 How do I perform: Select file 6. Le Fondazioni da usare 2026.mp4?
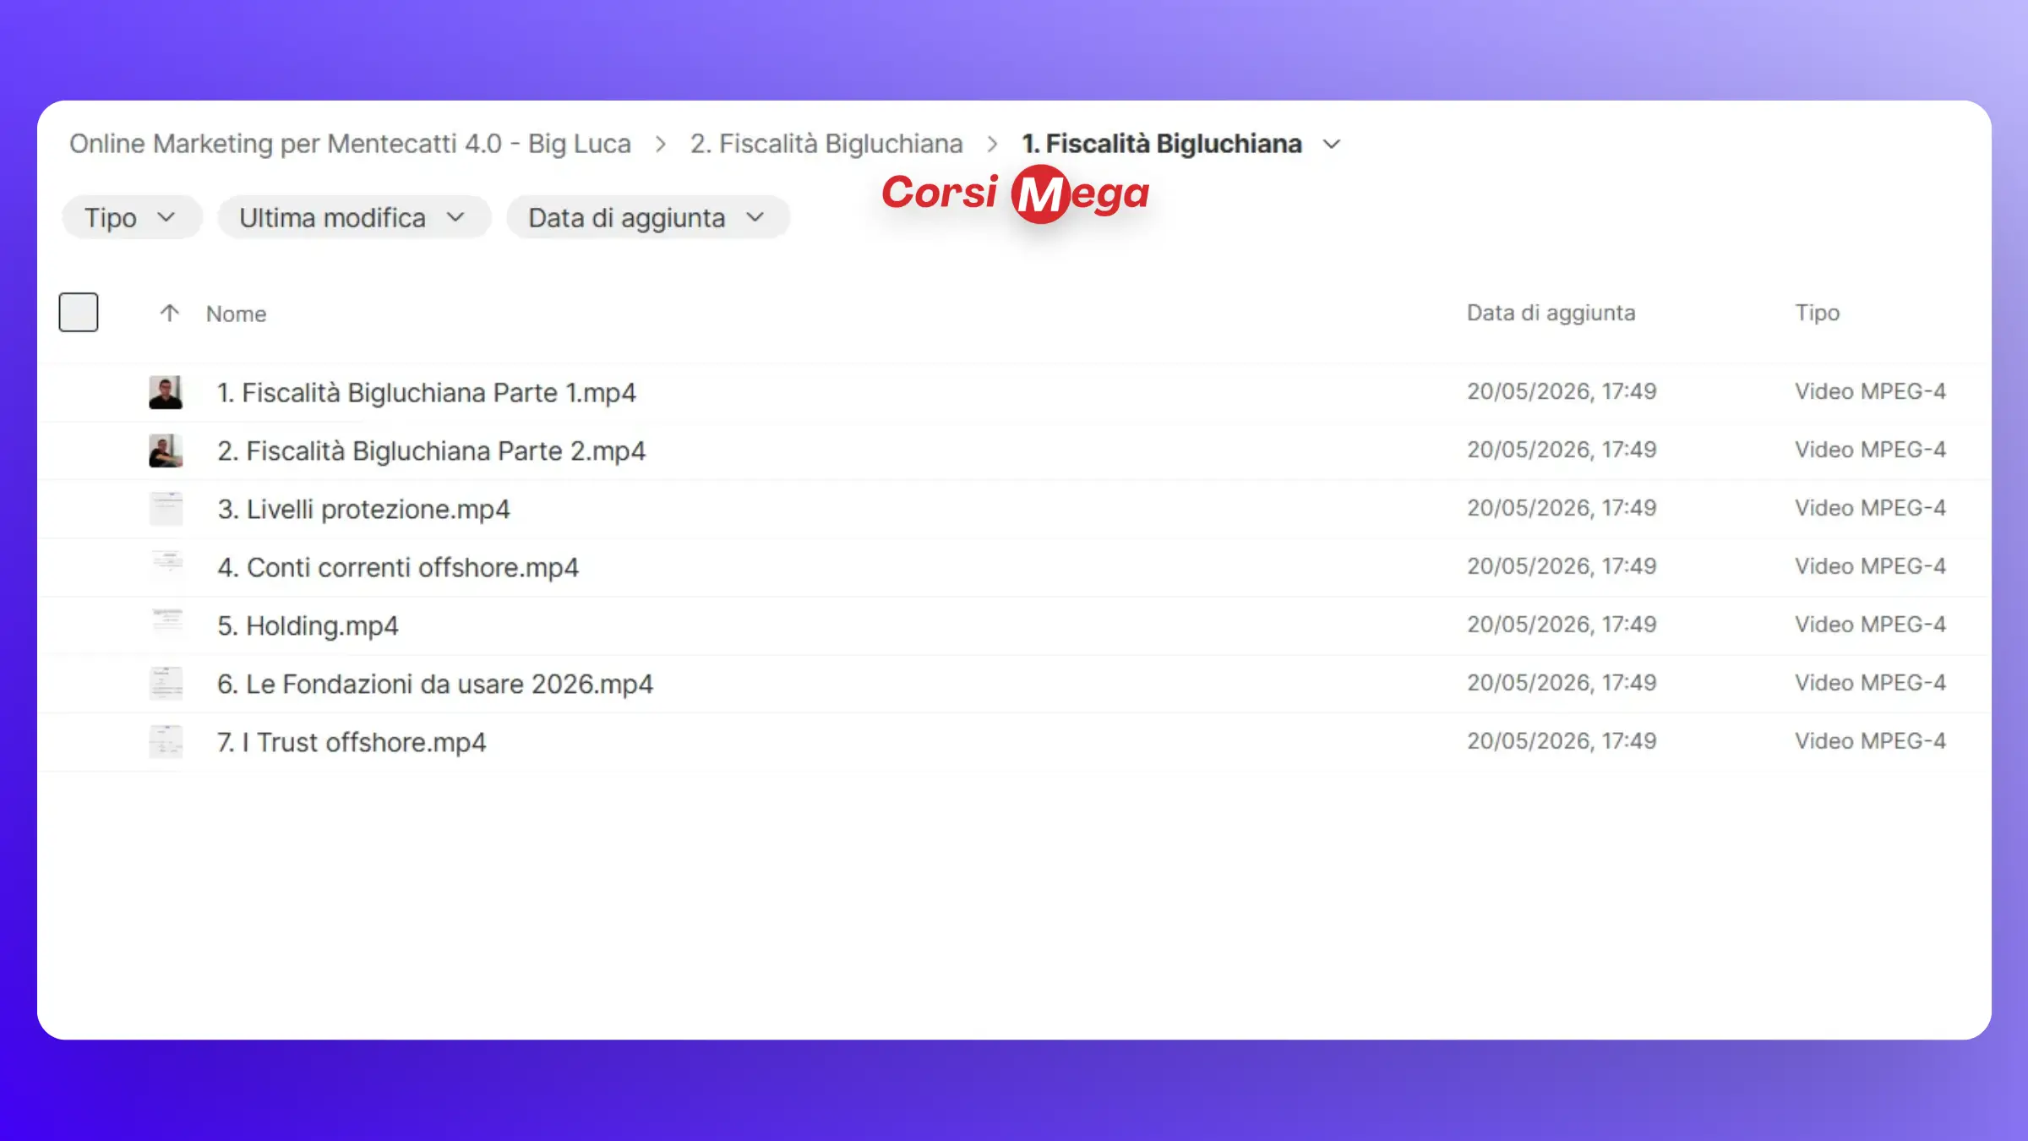point(435,684)
